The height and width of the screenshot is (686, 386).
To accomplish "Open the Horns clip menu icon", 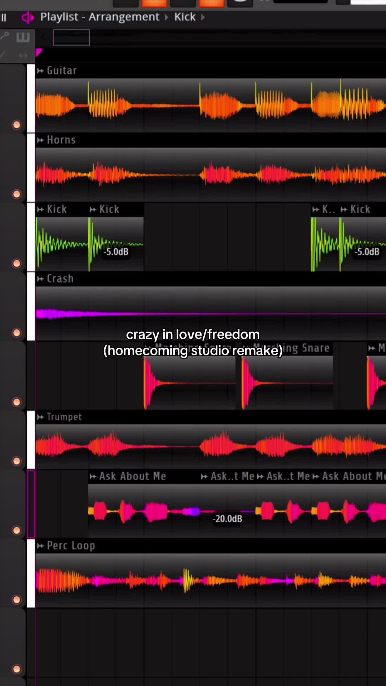I will pyautogui.click(x=40, y=140).
